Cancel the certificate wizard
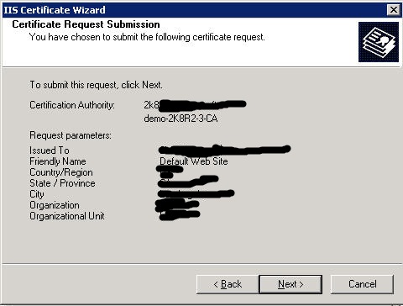This screenshot has width=403, height=306. pyautogui.click(x=362, y=284)
